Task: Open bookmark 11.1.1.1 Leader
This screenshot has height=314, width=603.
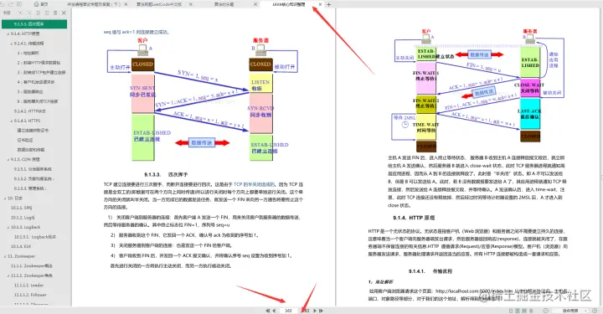Action: tap(28, 286)
